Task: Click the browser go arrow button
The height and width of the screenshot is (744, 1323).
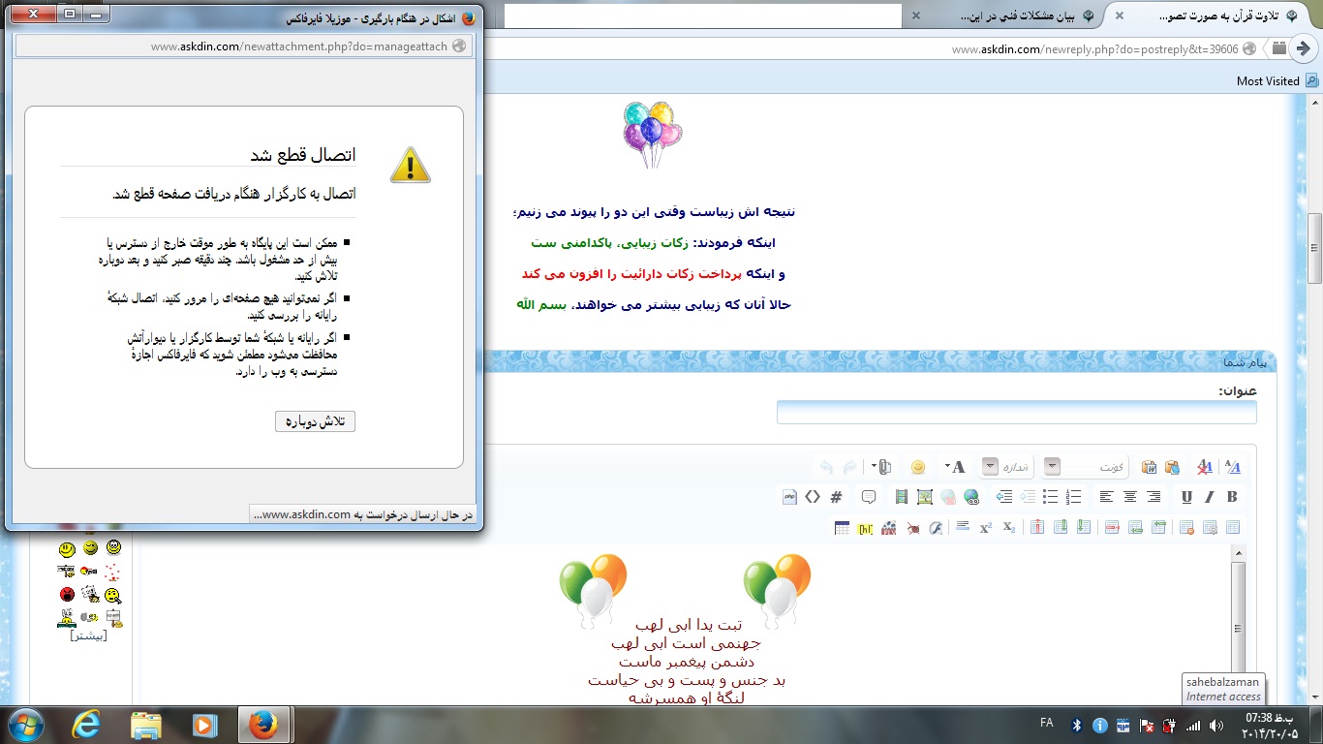Action: (1305, 48)
